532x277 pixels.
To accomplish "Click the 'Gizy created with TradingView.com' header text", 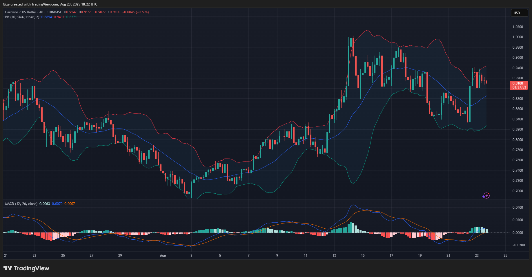I will [50, 4].
